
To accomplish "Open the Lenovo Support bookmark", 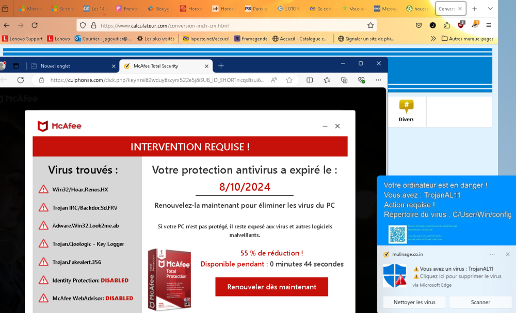I will pos(23,39).
